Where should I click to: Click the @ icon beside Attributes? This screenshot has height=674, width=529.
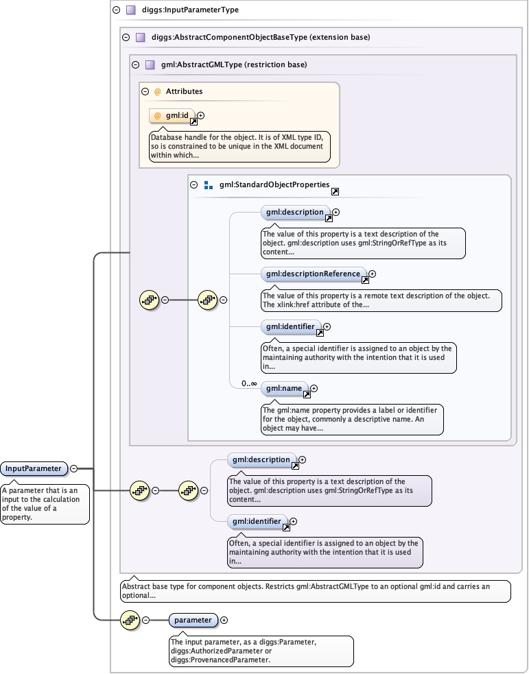157,92
